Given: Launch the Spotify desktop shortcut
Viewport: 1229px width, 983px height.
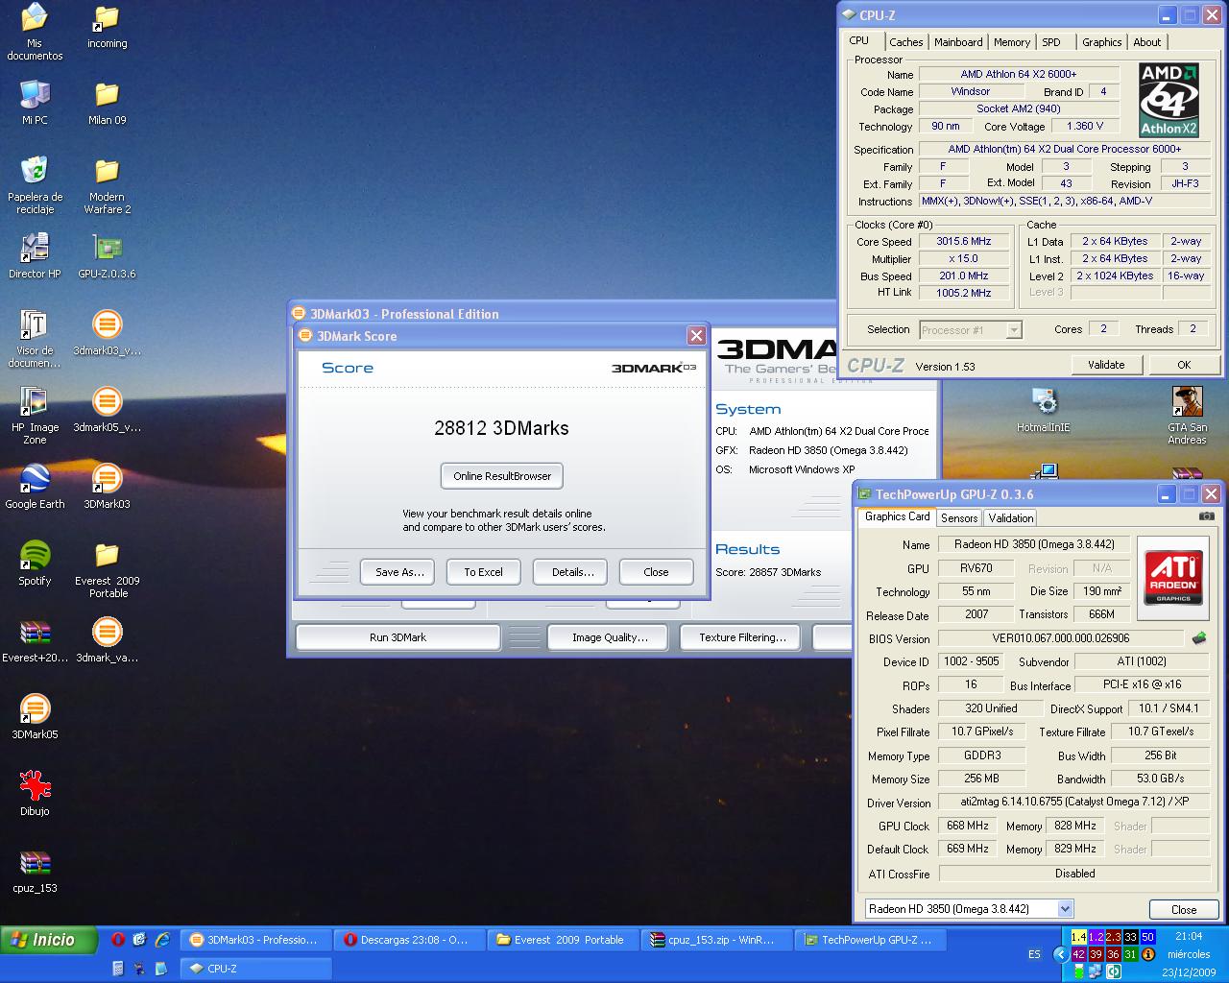Looking at the screenshot, I should point(35,563).
